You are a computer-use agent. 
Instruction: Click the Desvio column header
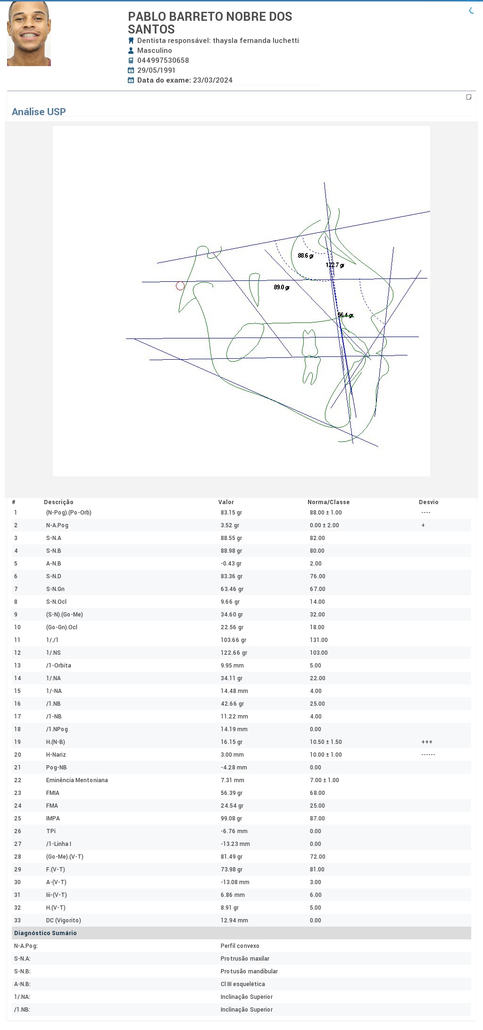(428, 502)
